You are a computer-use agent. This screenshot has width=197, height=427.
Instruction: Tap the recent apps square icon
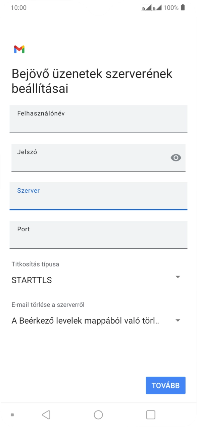pyautogui.click(x=150, y=415)
